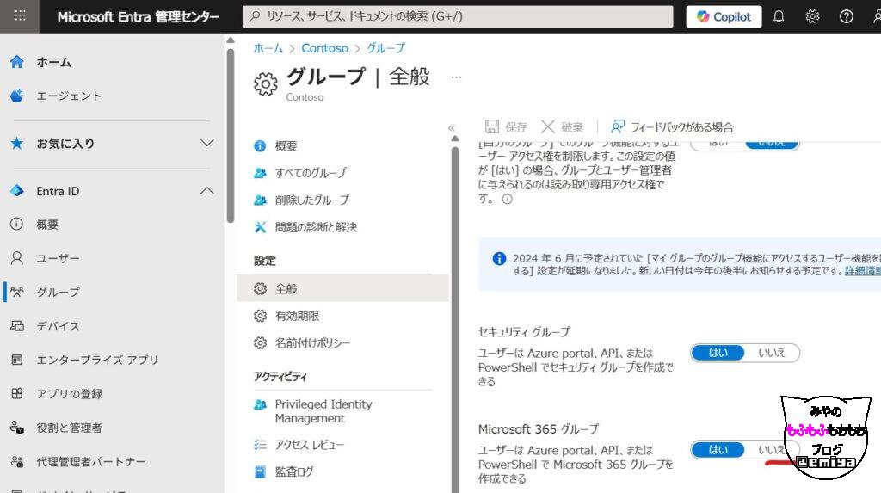Click the すべてのグループ people icon

[260, 173]
